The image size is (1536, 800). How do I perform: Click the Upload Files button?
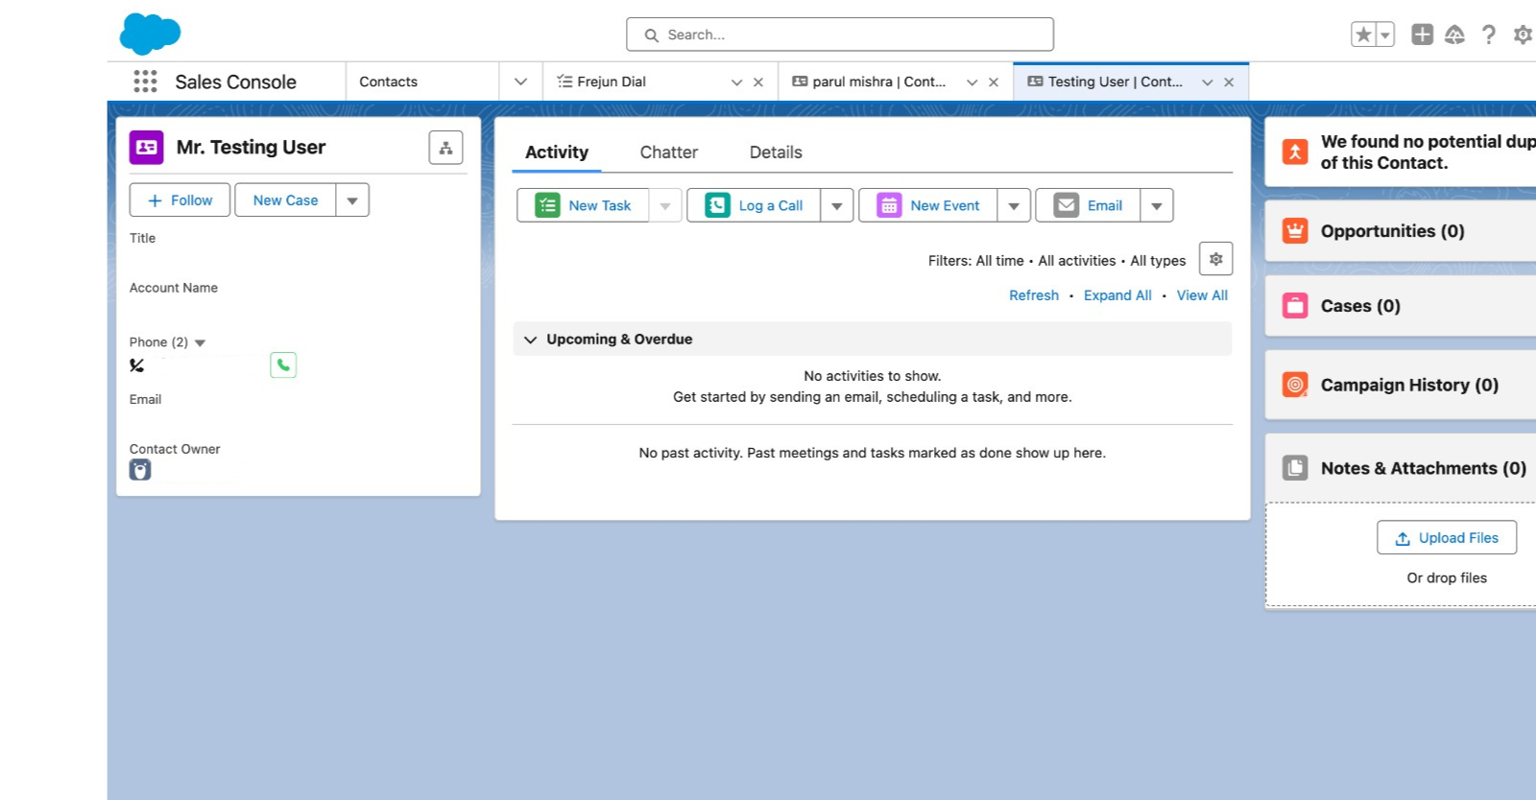coord(1447,538)
